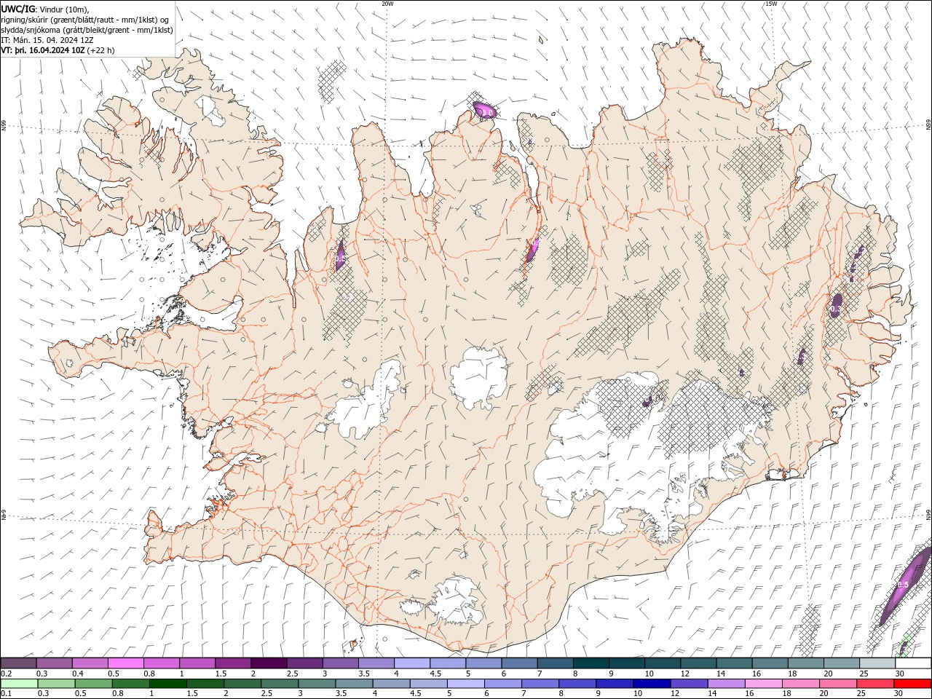
Task: Click the 'UWC/IG: Vindur (10m)' title line
Action: coord(44,9)
